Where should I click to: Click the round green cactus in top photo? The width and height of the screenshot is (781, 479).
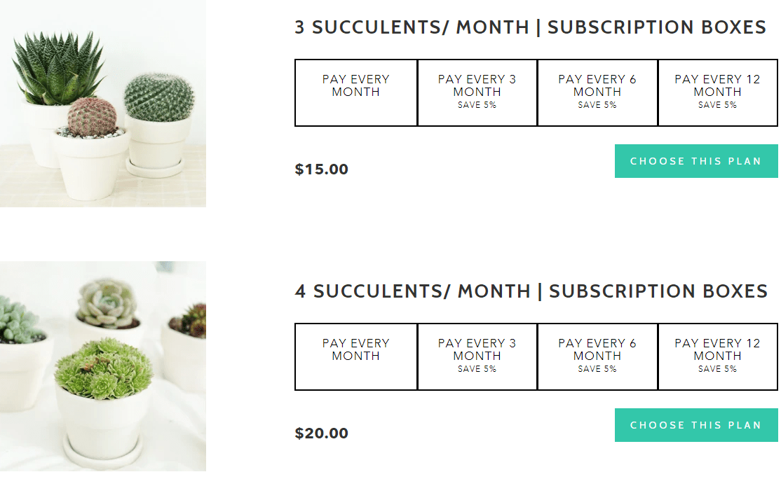pos(158,97)
